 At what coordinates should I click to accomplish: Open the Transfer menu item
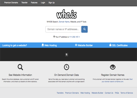click(x=24, y=3)
